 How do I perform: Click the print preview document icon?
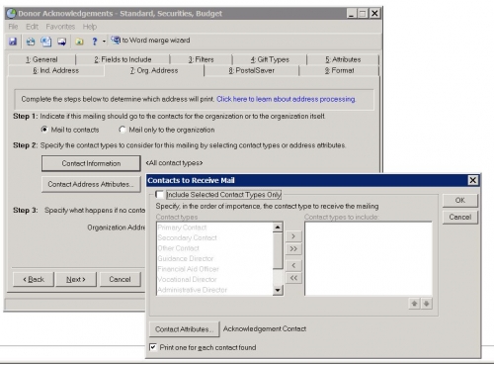point(45,42)
